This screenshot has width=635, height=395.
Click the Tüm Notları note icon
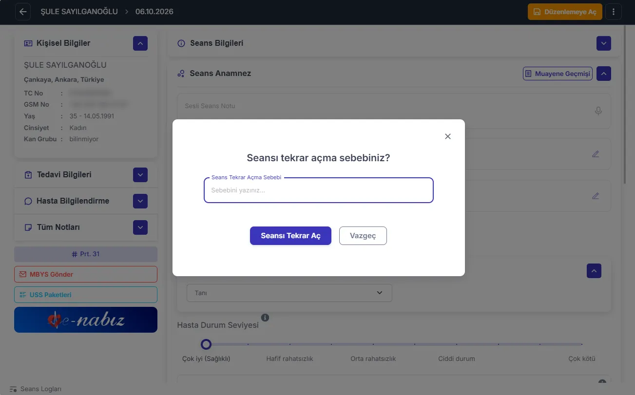tap(28, 227)
